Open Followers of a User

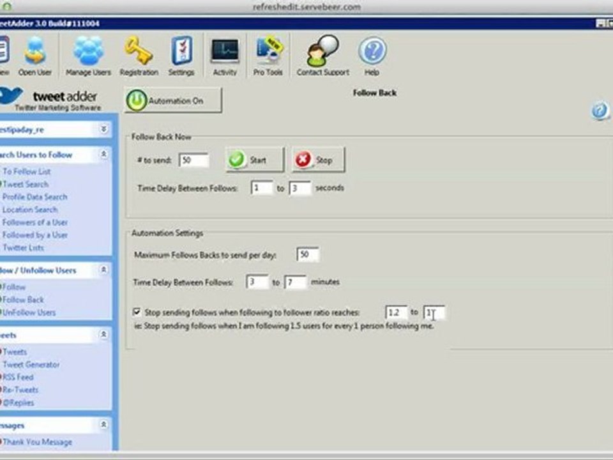[34, 222]
